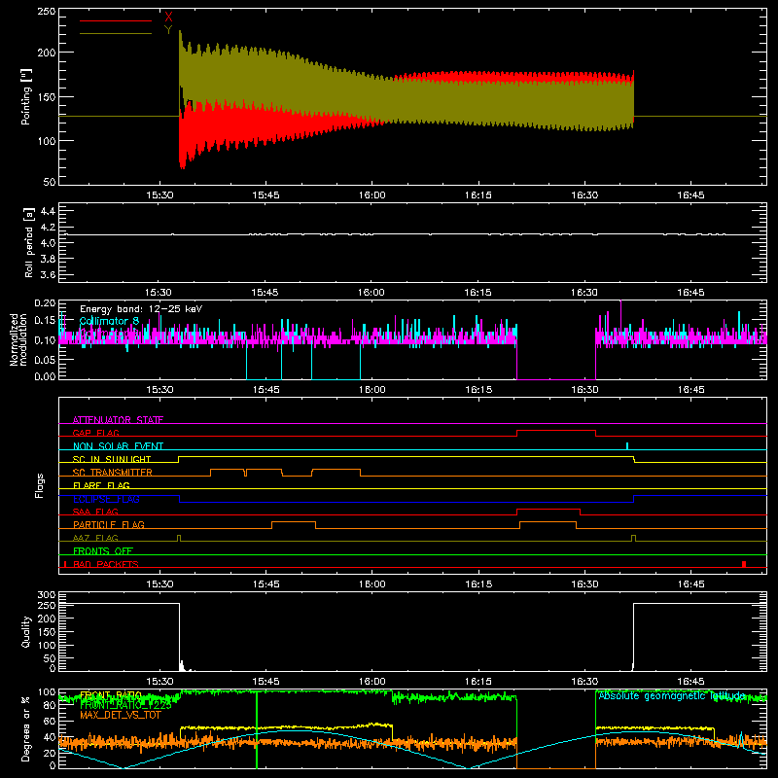Click the ATTENUATOR_STATE flag label
The width and height of the screenshot is (778, 778).
click(x=118, y=420)
